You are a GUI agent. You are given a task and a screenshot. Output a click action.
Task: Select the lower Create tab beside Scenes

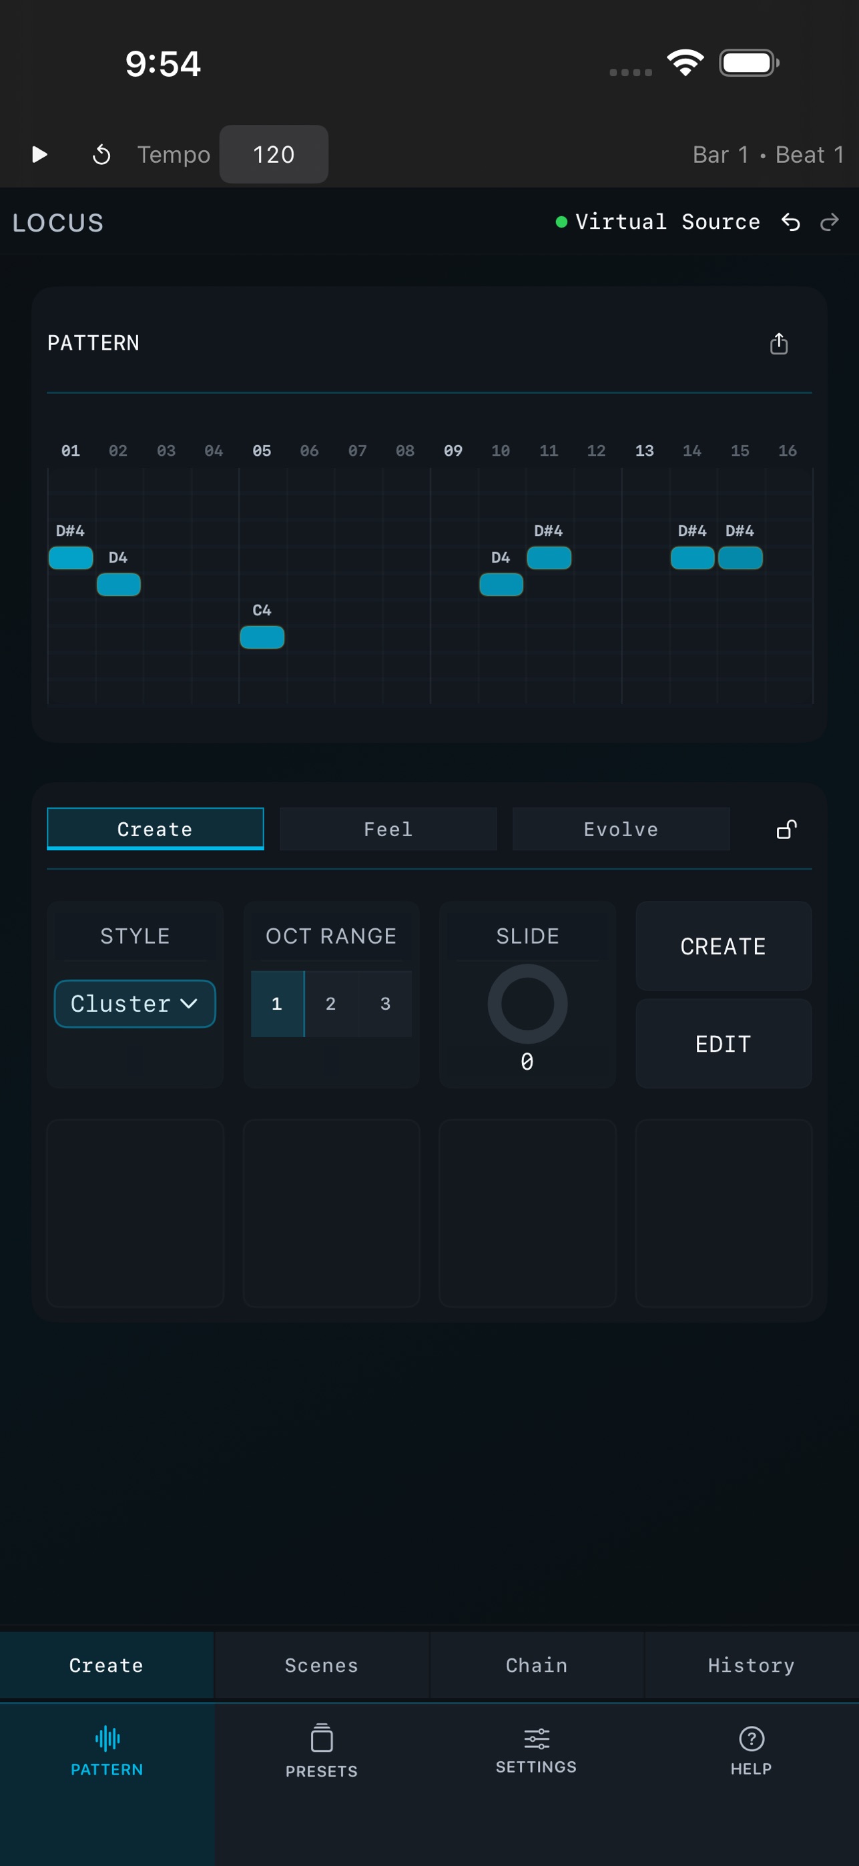point(107,1664)
